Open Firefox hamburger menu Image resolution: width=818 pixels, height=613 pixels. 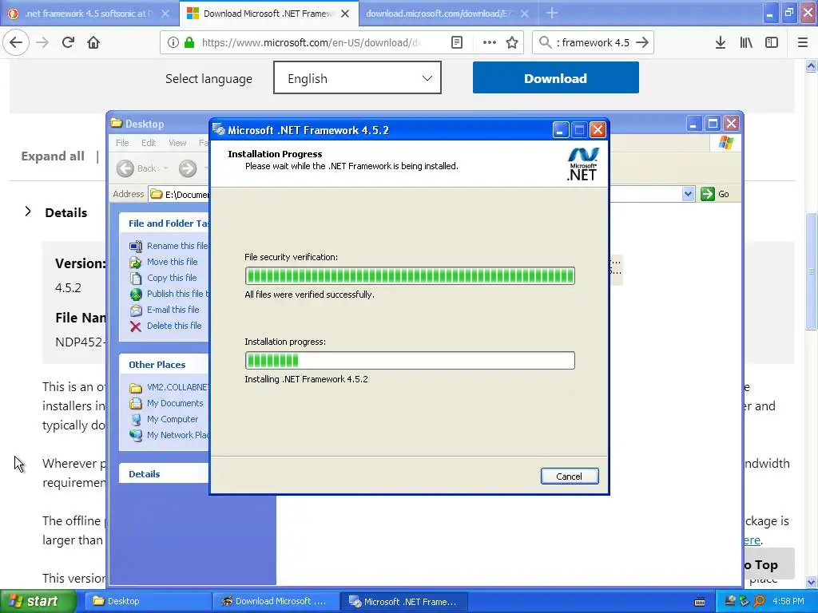click(x=803, y=43)
